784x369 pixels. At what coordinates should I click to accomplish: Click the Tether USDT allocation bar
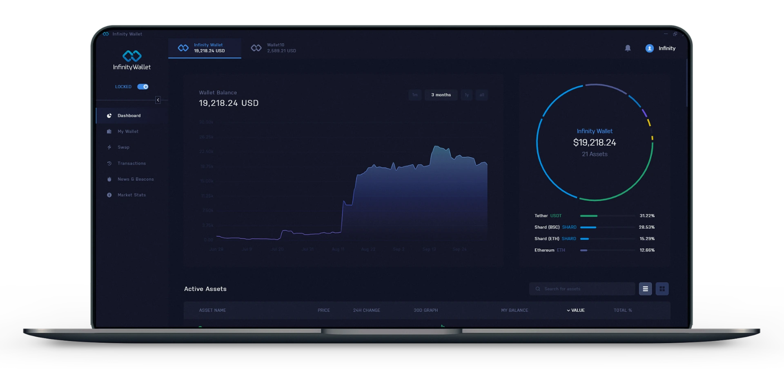pos(607,216)
